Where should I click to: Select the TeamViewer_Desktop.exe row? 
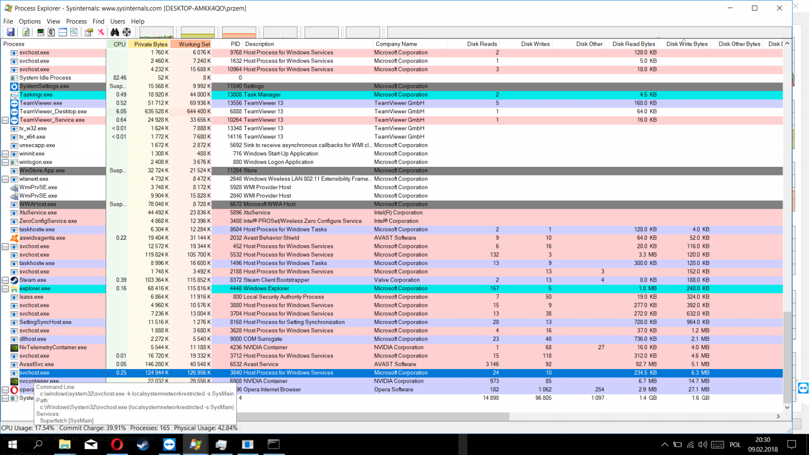(392, 112)
